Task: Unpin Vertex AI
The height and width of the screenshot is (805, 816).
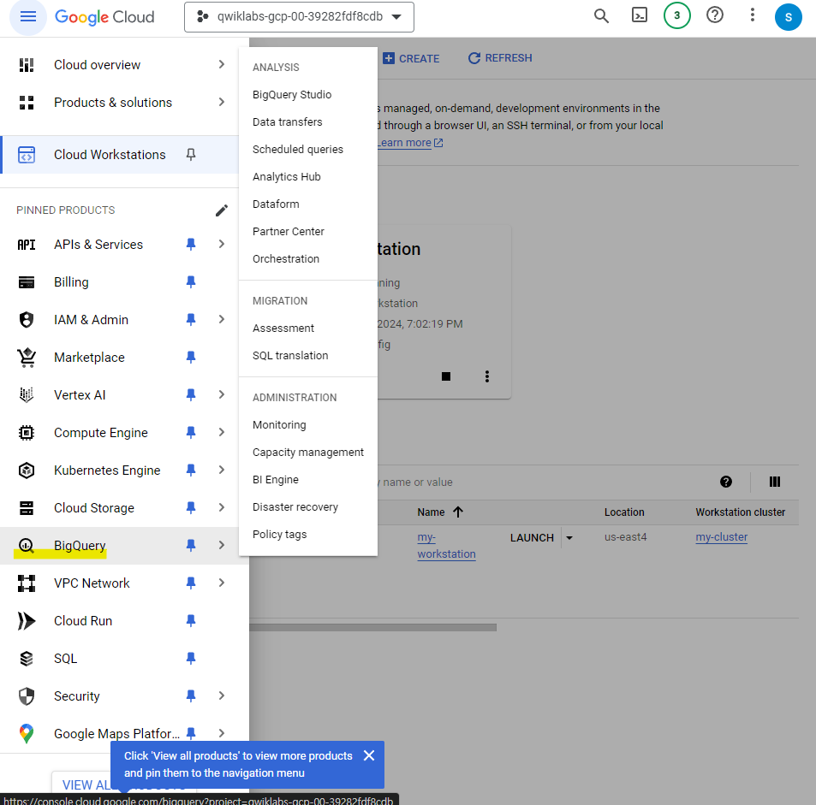Action: coord(191,394)
